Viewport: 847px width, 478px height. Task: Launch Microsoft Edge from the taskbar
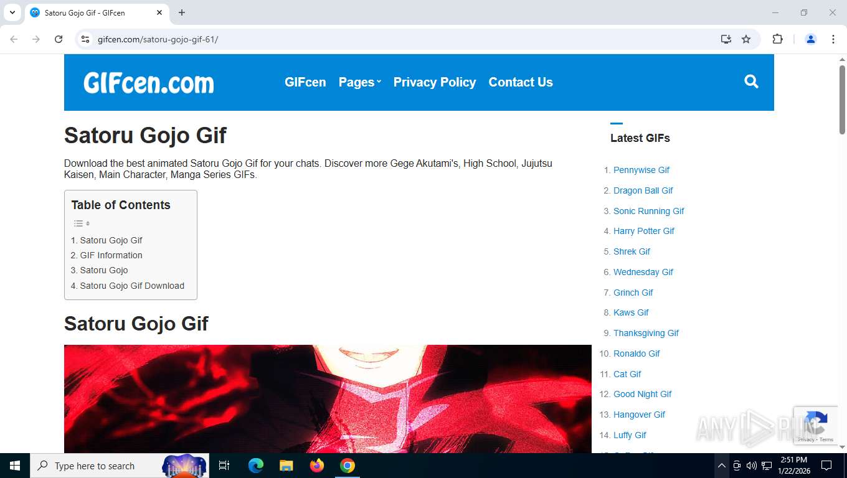tap(256, 466)
